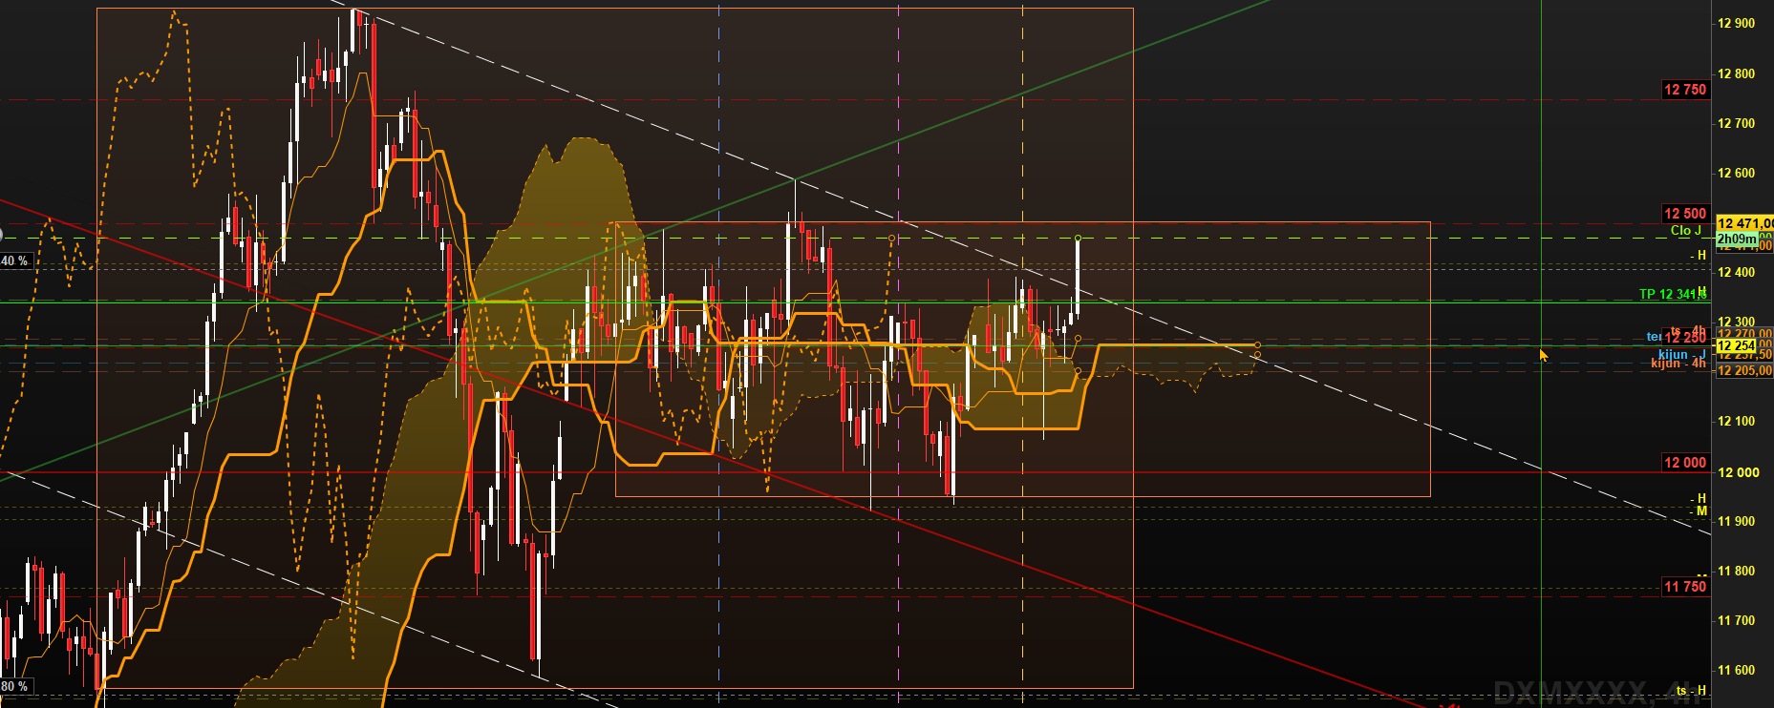Select the magenta dashed vertical line
This screenshot has width=1774, height=708.
point(898,353)
